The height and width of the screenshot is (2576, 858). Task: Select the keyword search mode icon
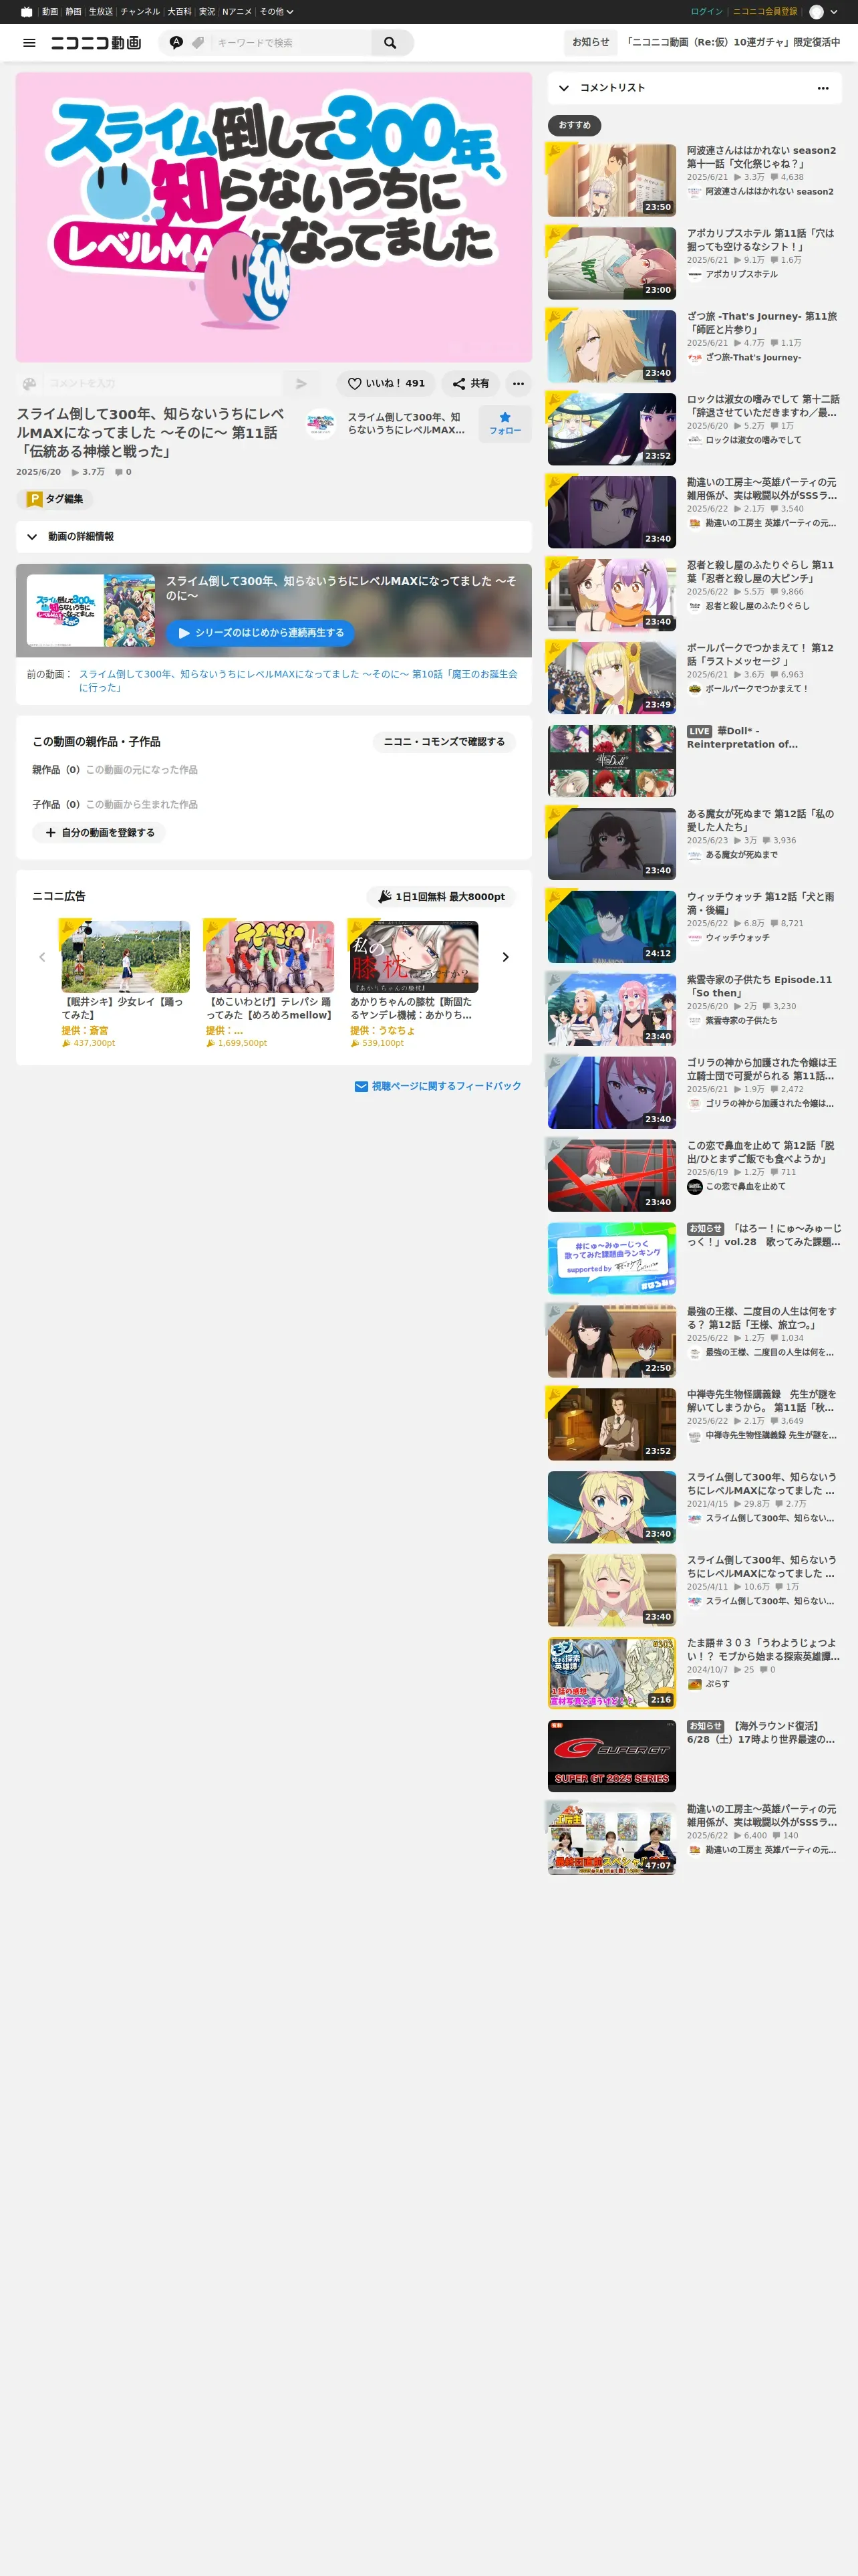coord(176,43)
